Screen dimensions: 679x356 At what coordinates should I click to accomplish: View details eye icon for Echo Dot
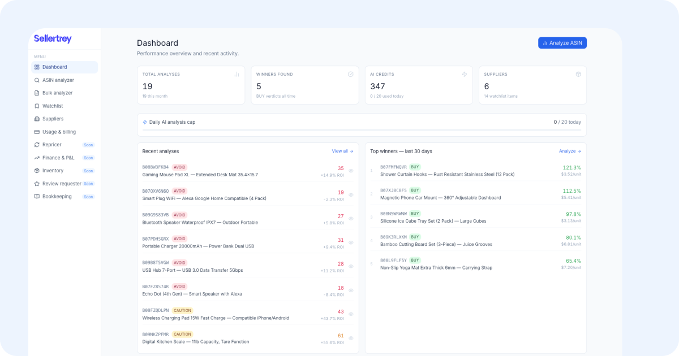[351, 290]
